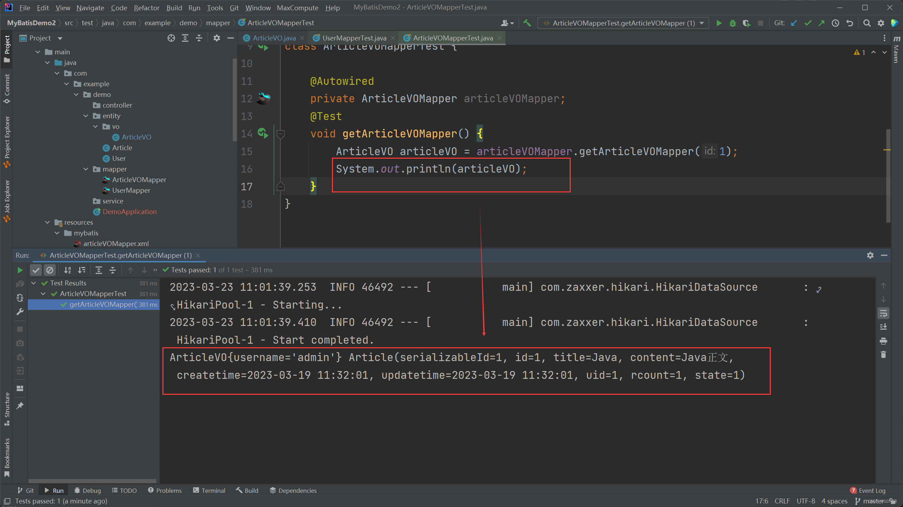Screen dimensions: 903x507
Task: Open the Terminal tool window
Action: pos(209,490)
